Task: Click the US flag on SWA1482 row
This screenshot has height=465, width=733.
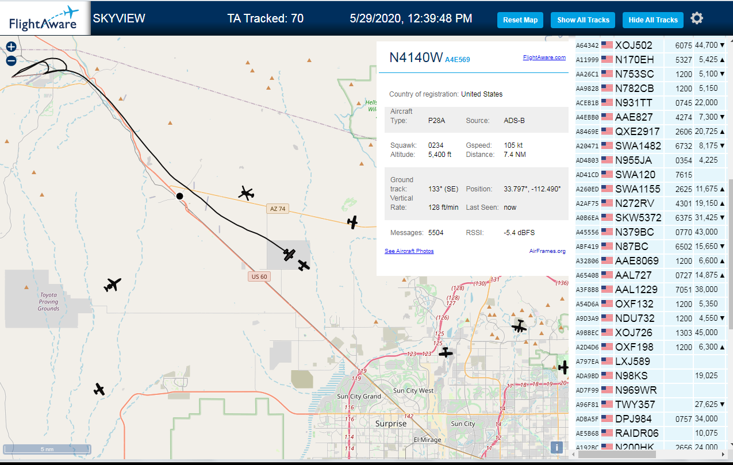Action: point(607,146)
